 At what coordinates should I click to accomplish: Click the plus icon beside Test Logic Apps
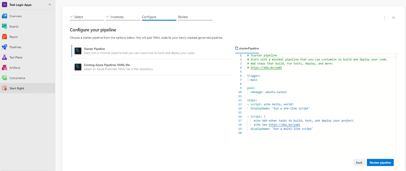point(50,4)
